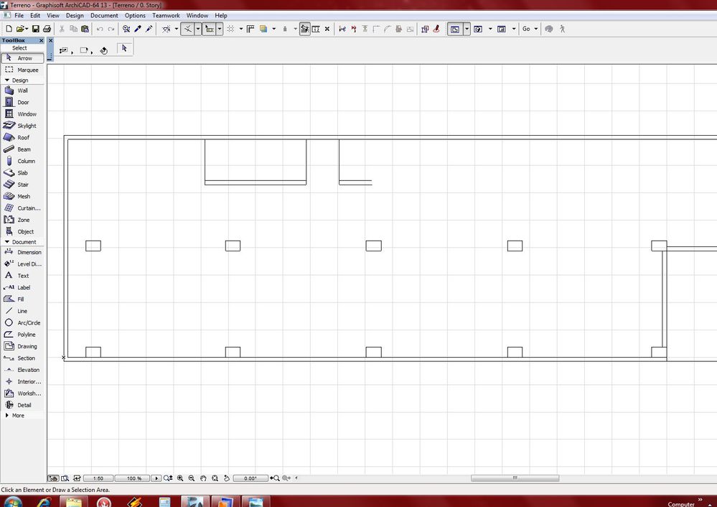Open the Open-file folder dropdown
Screen dimensions: 717x507
[x=26, y=29]
